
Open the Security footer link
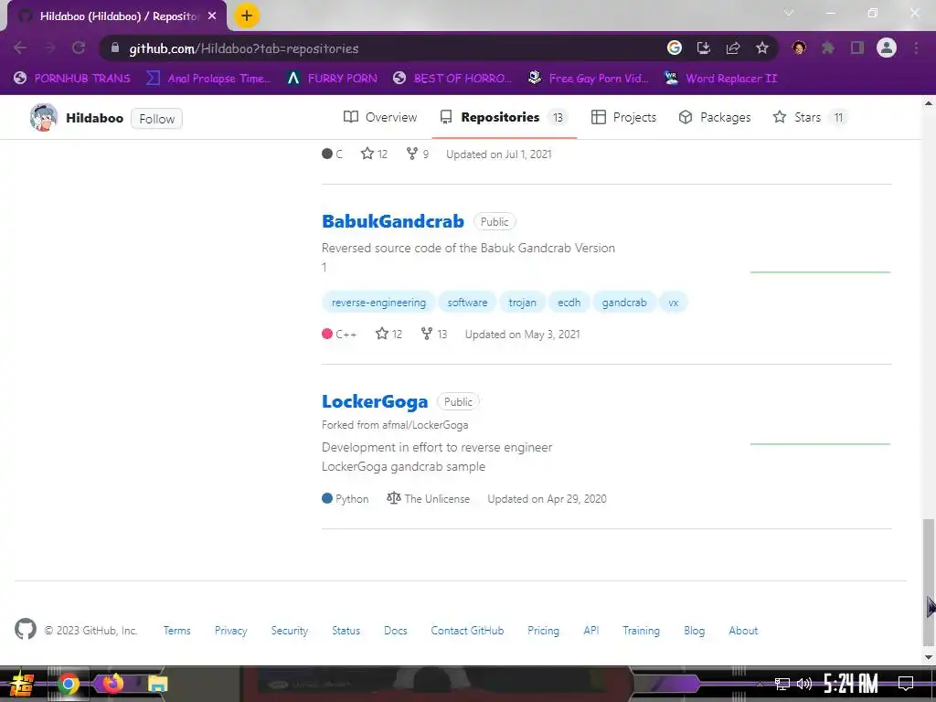tap(290, 631)
